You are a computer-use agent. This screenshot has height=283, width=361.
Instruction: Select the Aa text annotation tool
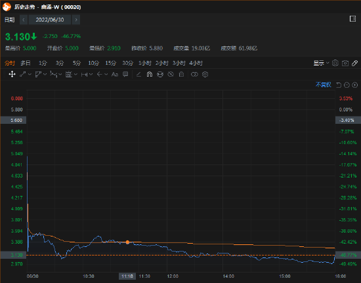tap(115, 74)
